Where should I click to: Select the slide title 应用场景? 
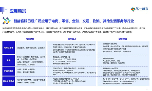point(18,11)
